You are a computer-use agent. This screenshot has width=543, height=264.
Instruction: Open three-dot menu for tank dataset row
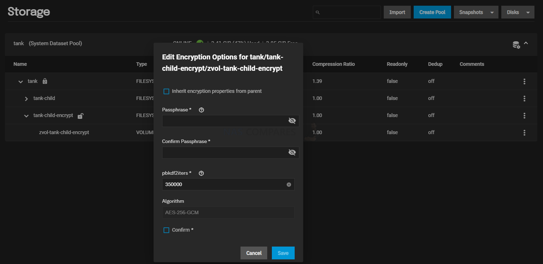524,81
